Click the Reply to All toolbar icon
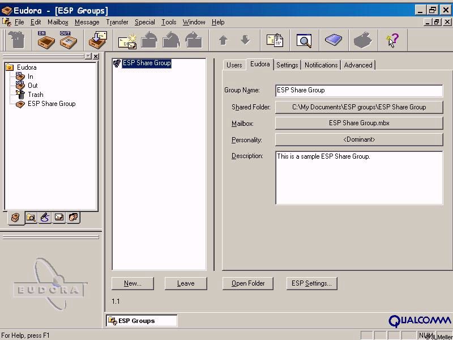Viewport: 453px width, 340px height. (172, 40)
